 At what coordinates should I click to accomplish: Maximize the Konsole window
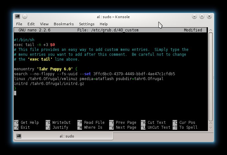tap(202, 17)
